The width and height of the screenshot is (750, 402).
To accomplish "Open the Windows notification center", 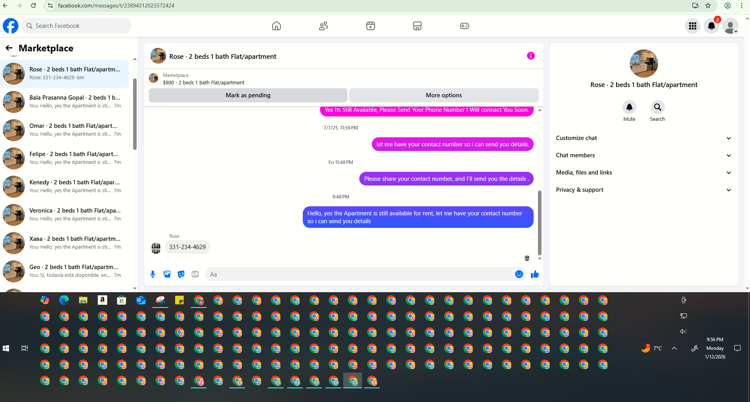I will (x=737, y=348).
